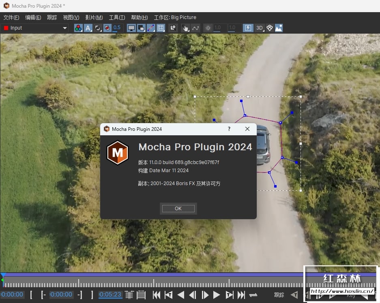Step back one frame
380x303 pixels.
[x=193, y=295]
